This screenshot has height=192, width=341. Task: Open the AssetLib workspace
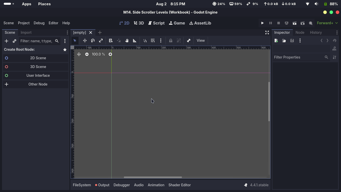point(200,23)
